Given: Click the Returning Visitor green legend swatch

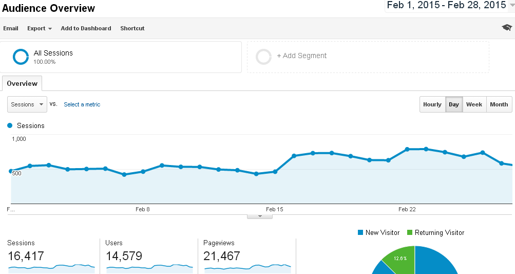Looking at the screenshot, I should coord(410,232).
